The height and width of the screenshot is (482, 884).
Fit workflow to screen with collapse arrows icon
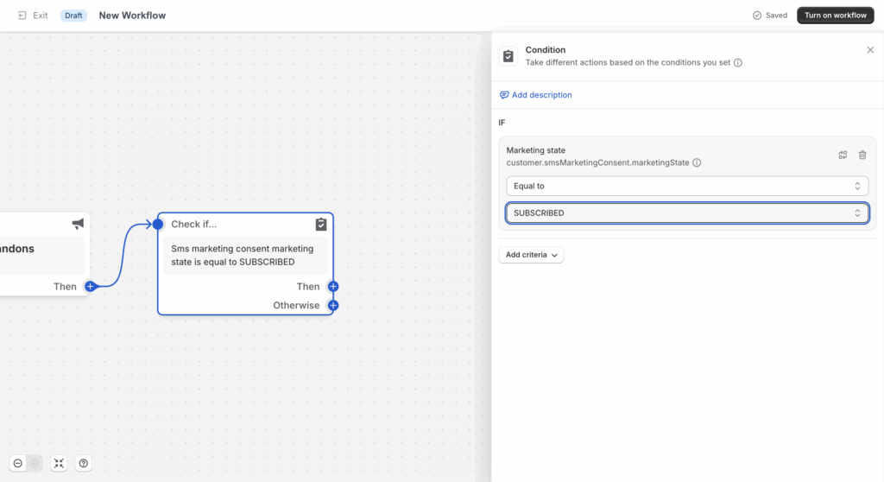(59, 463)
